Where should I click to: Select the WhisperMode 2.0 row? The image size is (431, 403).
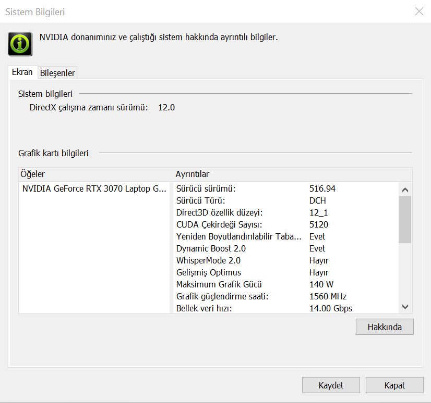[286, 261]
